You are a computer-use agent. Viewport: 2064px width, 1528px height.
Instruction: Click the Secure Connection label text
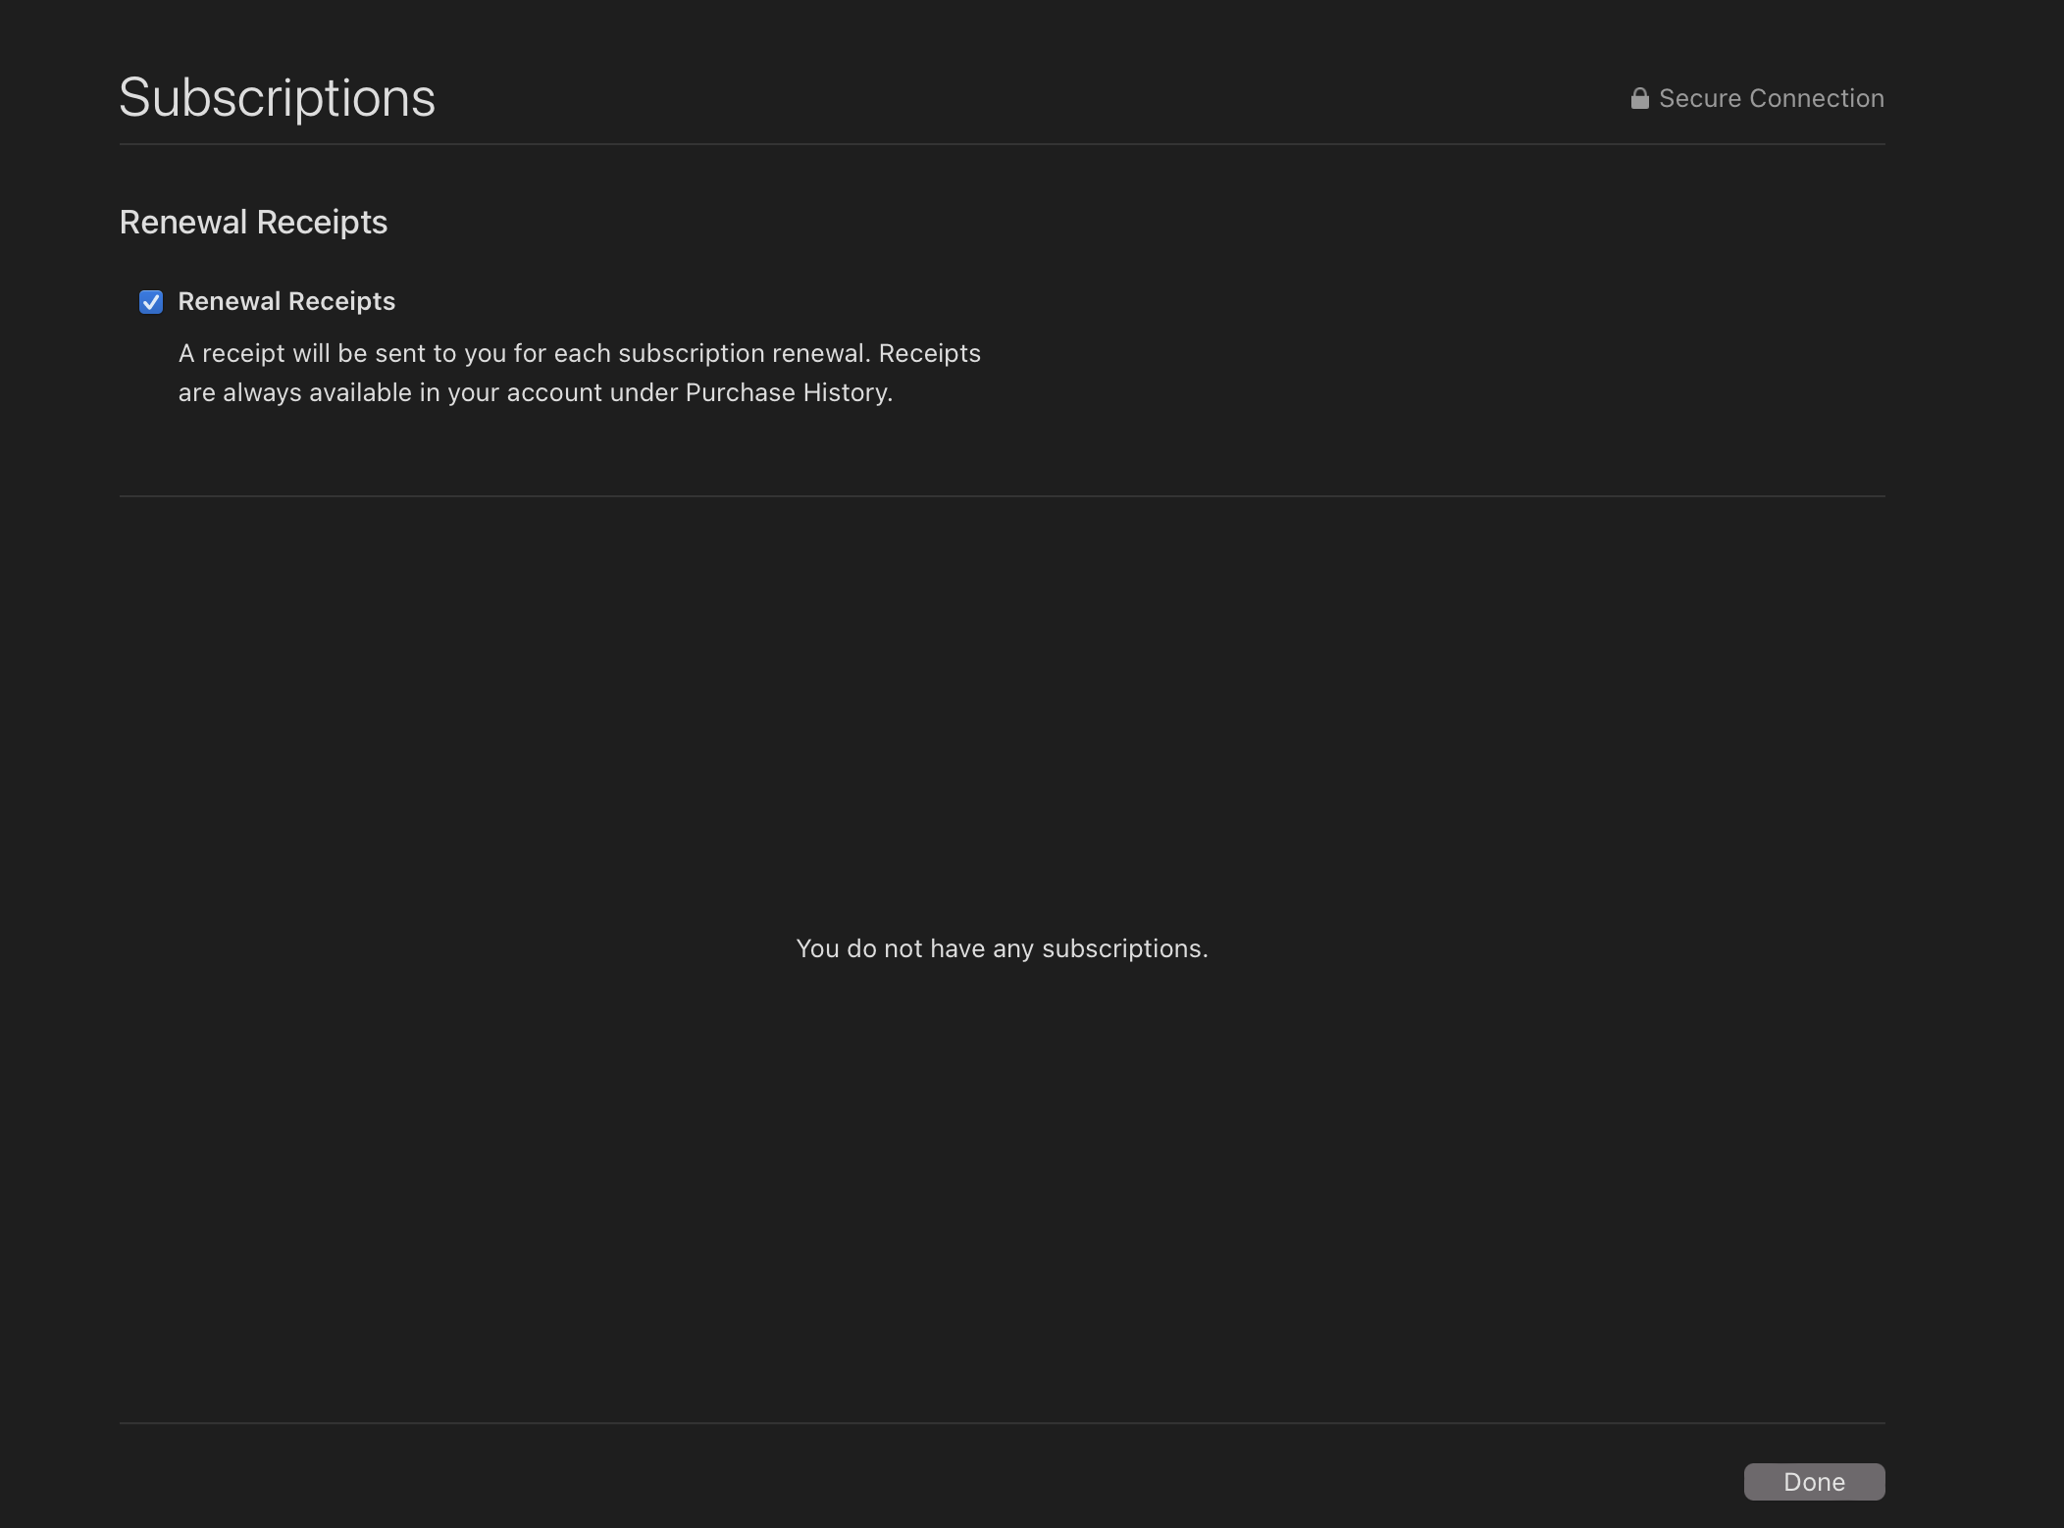(1771, 99)
